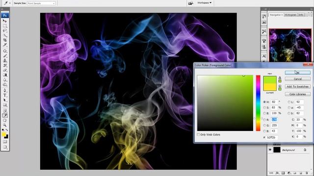
Task: Enable the Only Web Colors checkbox
Action: pyautogui.click(x=198, y=135)
